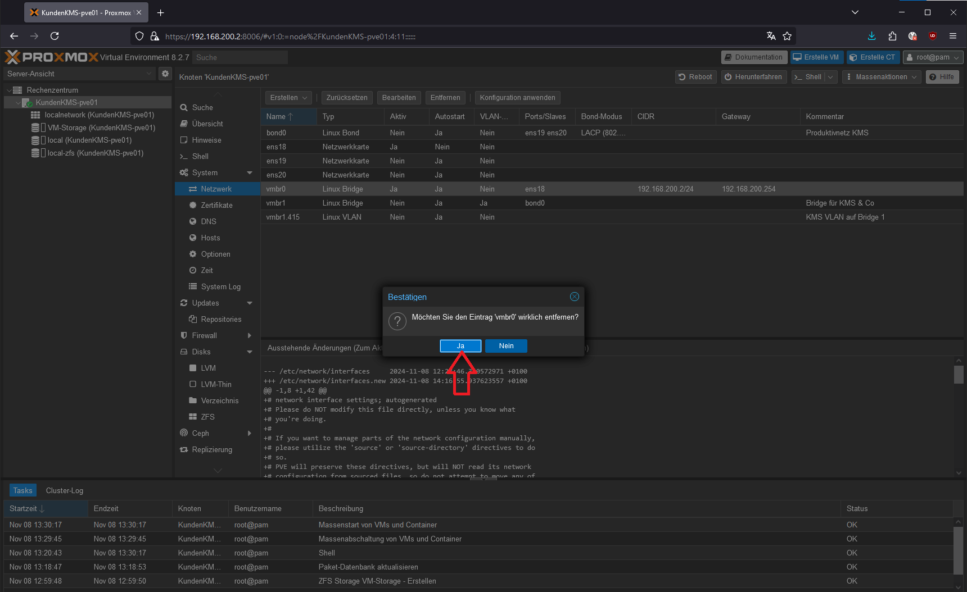Open the Erstellen dropdown in network toolbar
The image size is (967, 592).
(x=288, y=98)
